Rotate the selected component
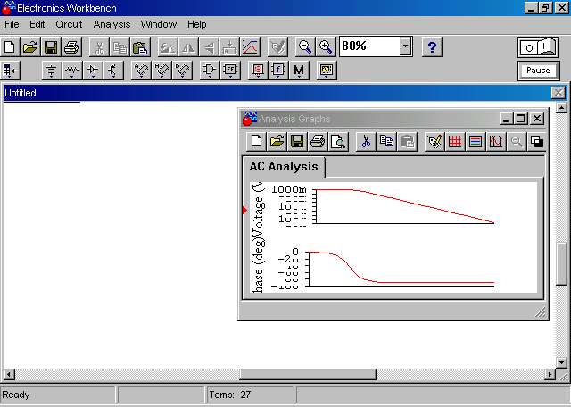The image size is (571, 407). [x=167, y=47]
